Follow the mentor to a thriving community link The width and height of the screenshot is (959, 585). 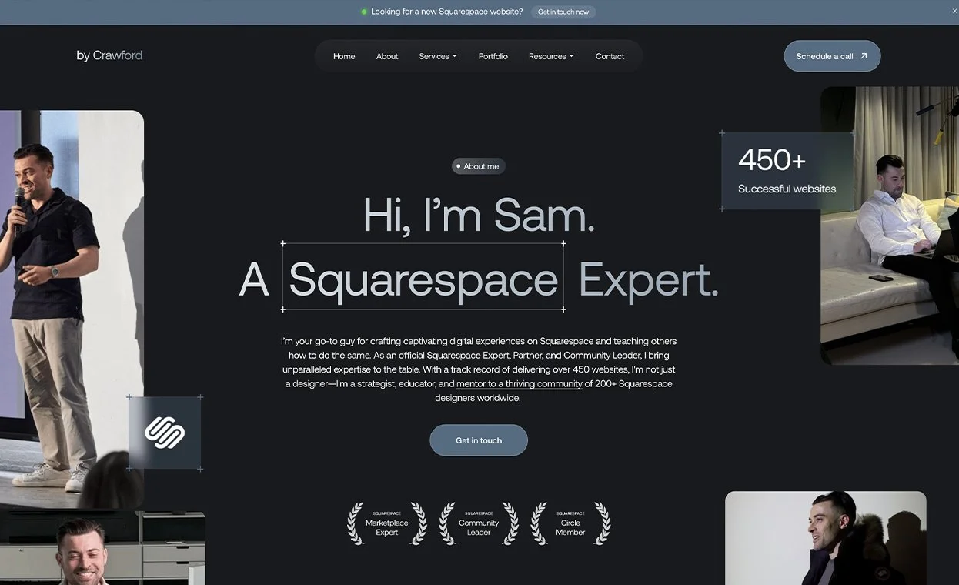click(x=520, y=383)
